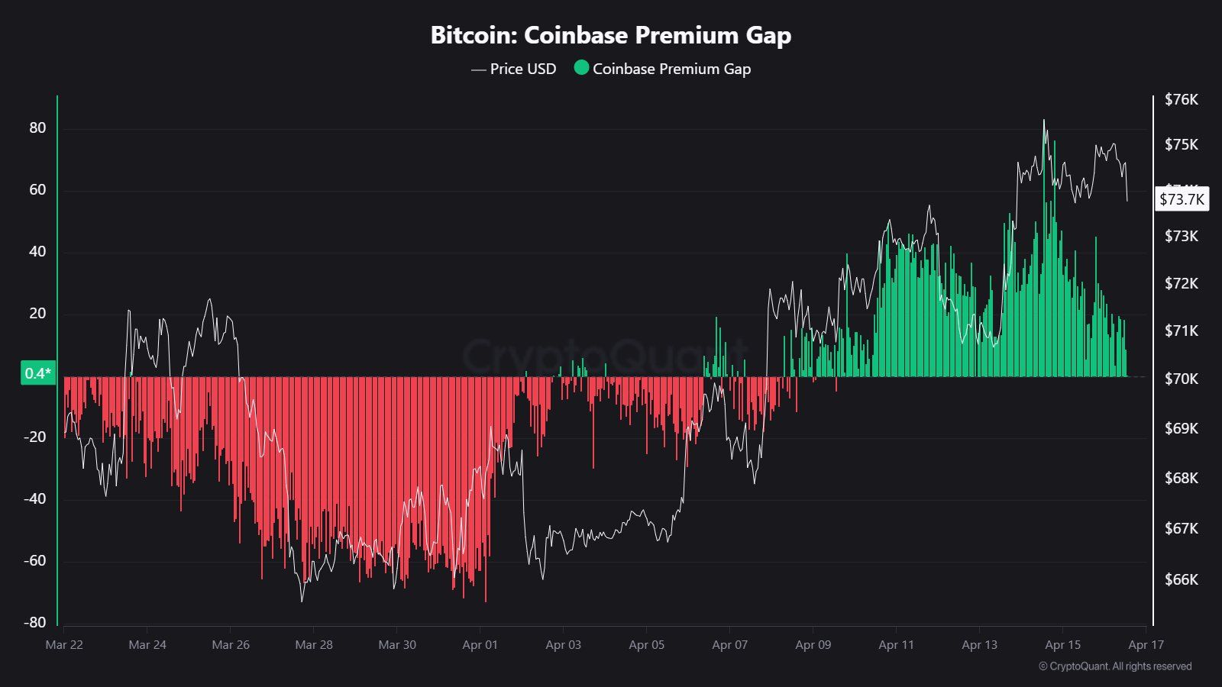This screenshot has height=687, width=1222.
Task: Click the -80 label on the left axis
Action: tap(34, 622)
